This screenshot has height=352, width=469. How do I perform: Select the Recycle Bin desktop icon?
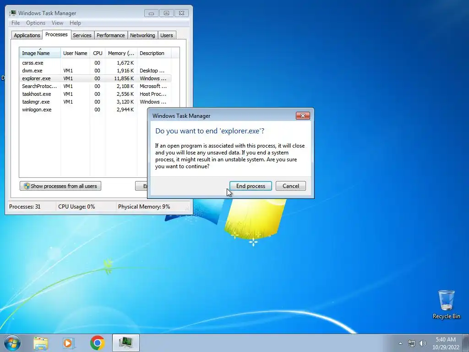coord(446,304)
